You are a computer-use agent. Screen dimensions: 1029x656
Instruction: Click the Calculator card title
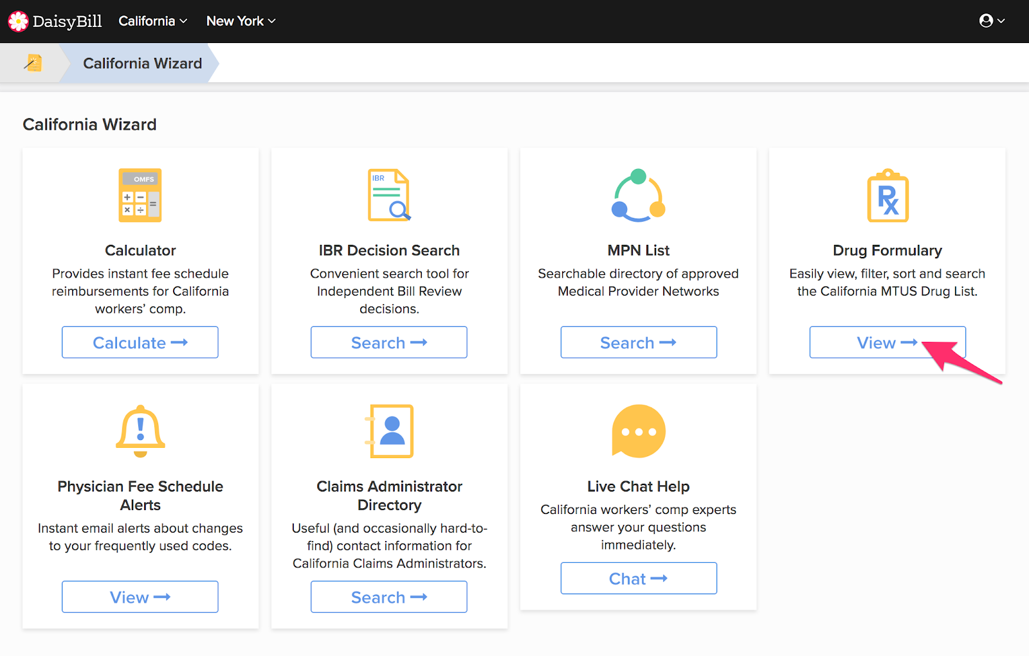pos(140,251)
